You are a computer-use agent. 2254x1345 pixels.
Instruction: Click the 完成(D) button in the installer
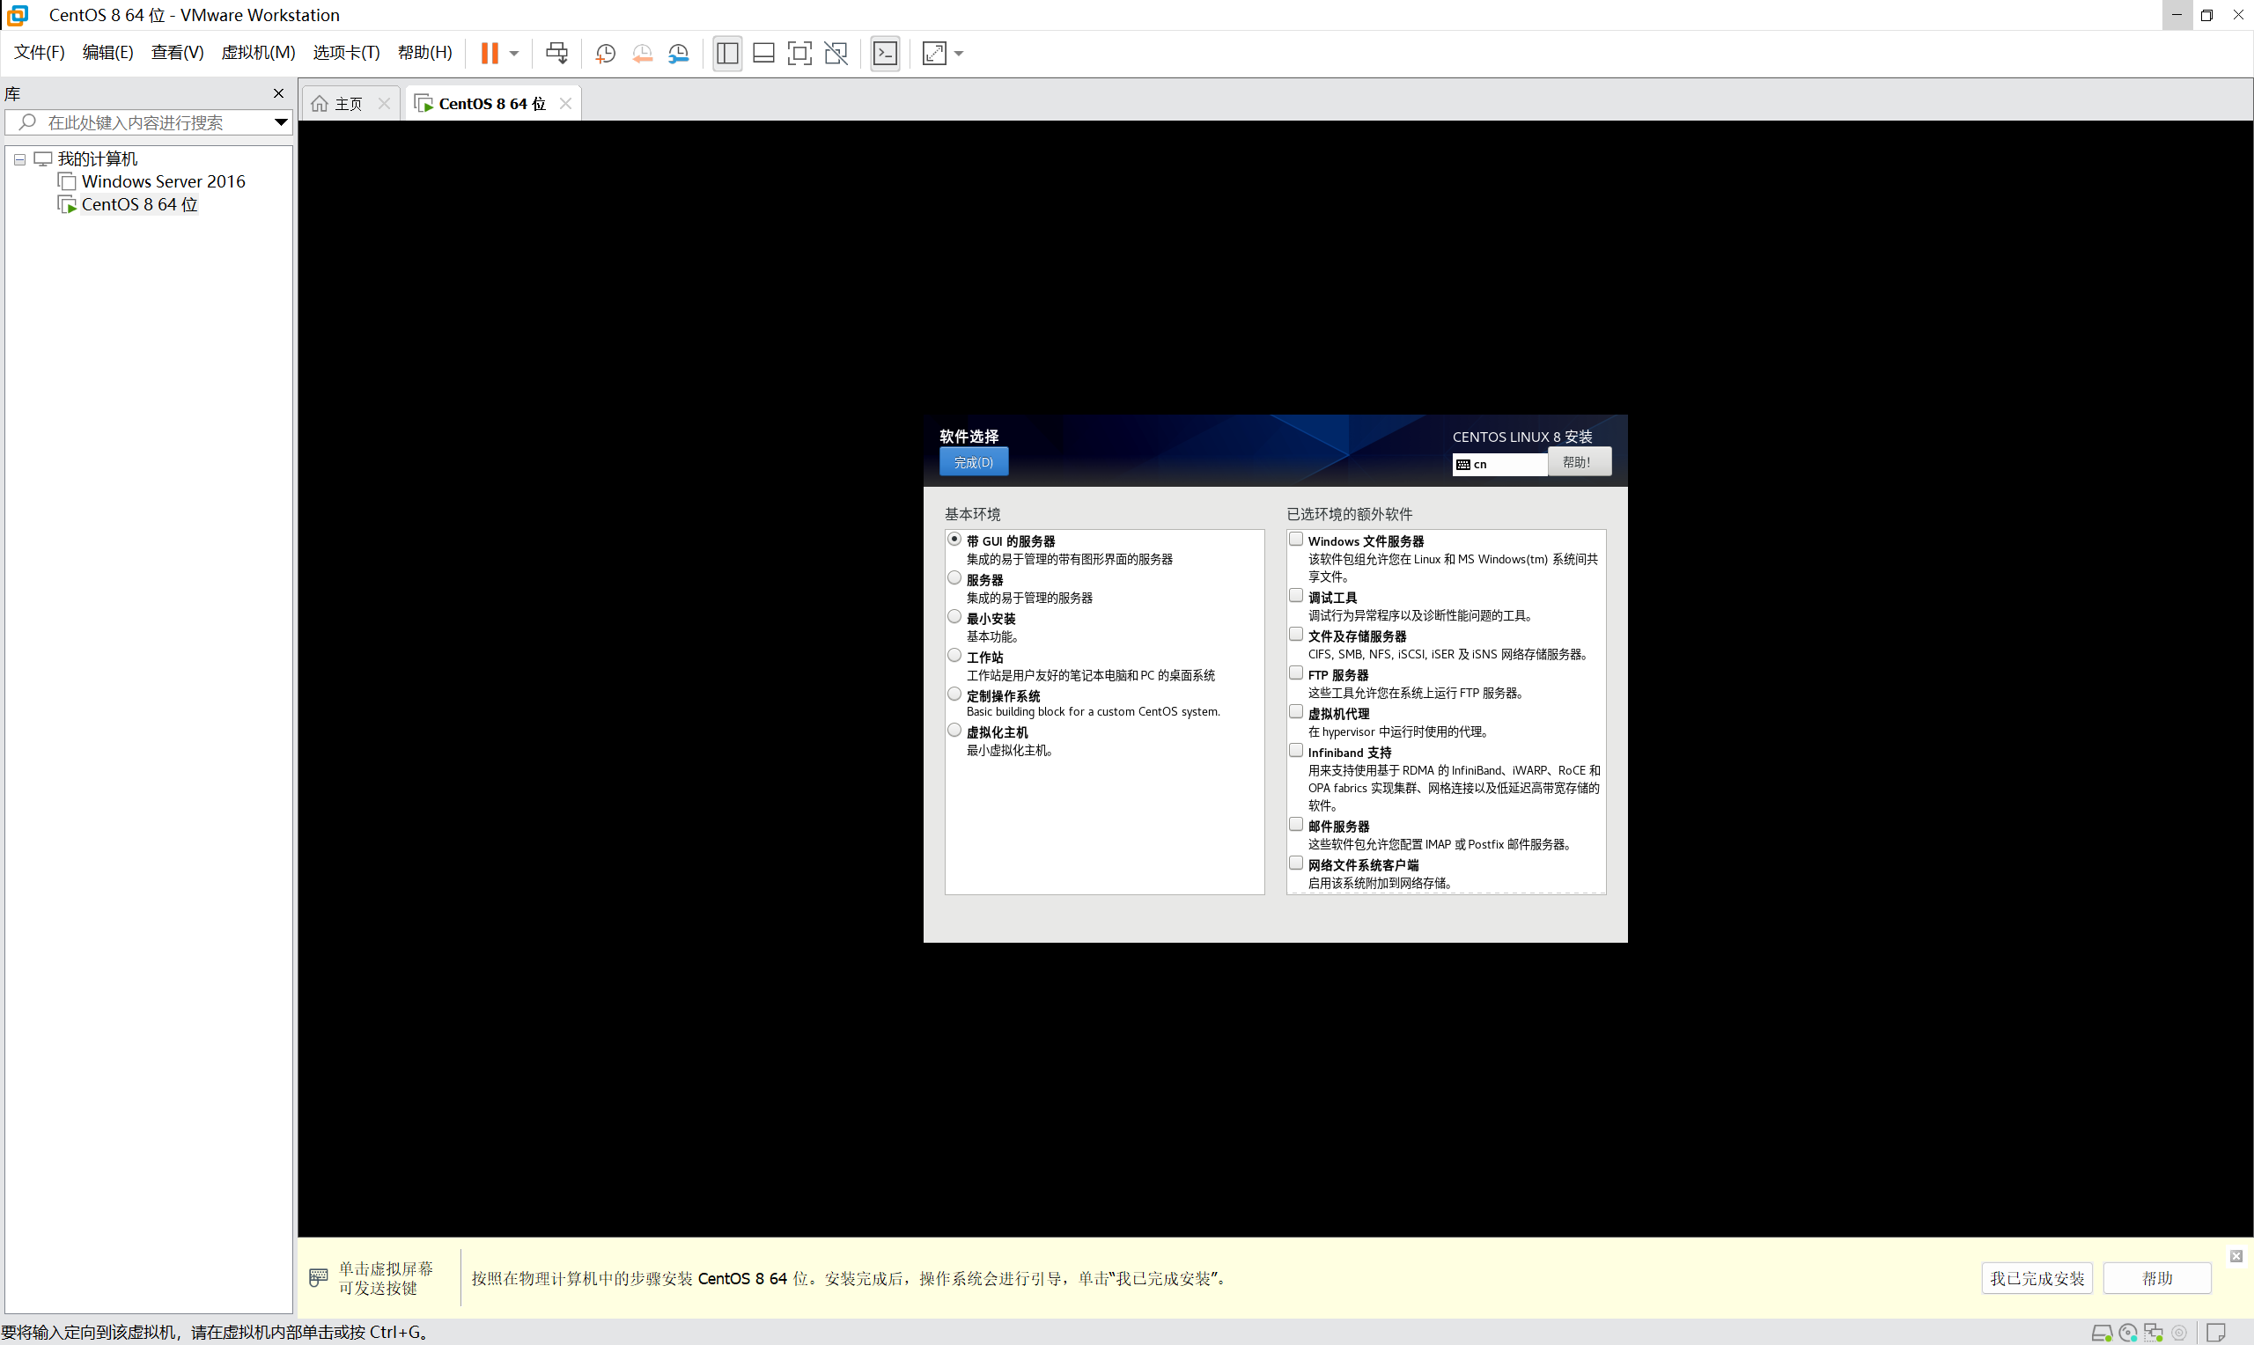tap(972, 461)
